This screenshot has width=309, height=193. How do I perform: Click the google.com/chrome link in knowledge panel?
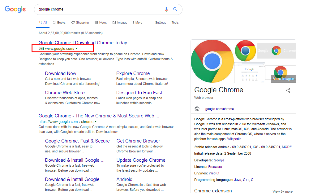pyautogui.click(x=220, y=109)
